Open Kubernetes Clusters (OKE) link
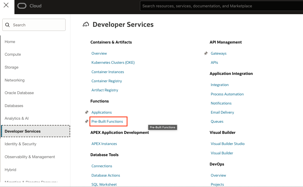303x187 pixels. click(x=113, y=63)
